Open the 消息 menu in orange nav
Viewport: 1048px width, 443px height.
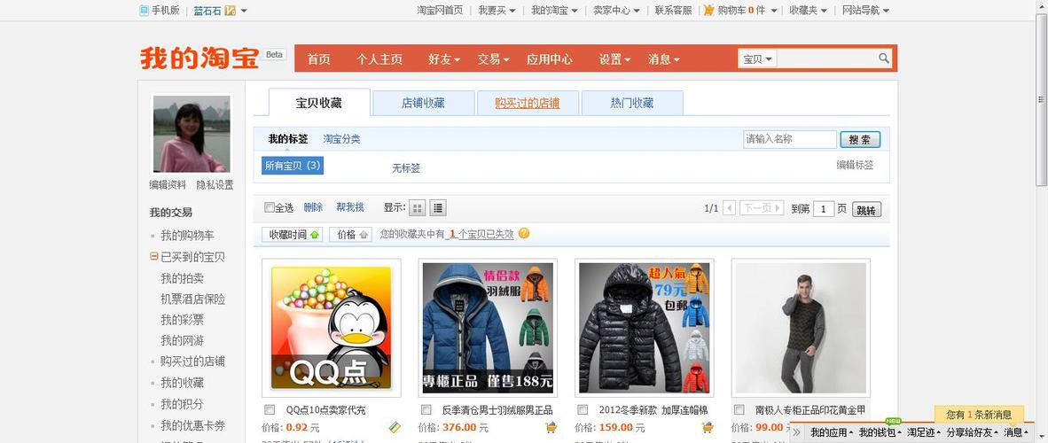coord(664,58)
